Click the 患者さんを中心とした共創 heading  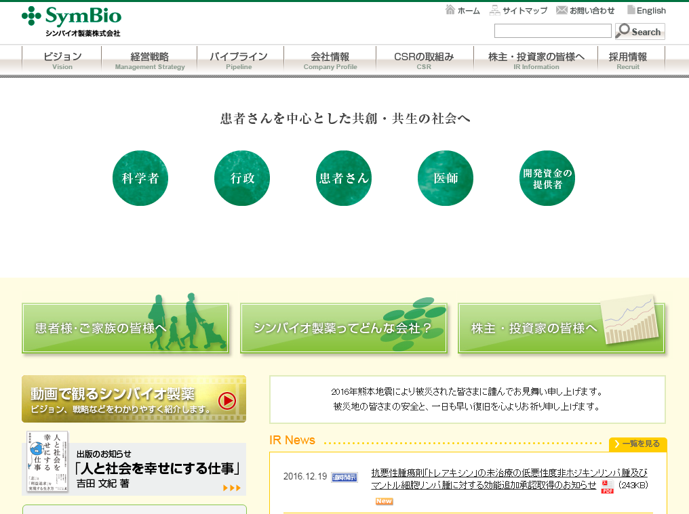coord(345,119)
